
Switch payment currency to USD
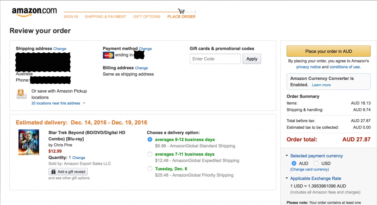pyautogui.click(x=316, y=163)
